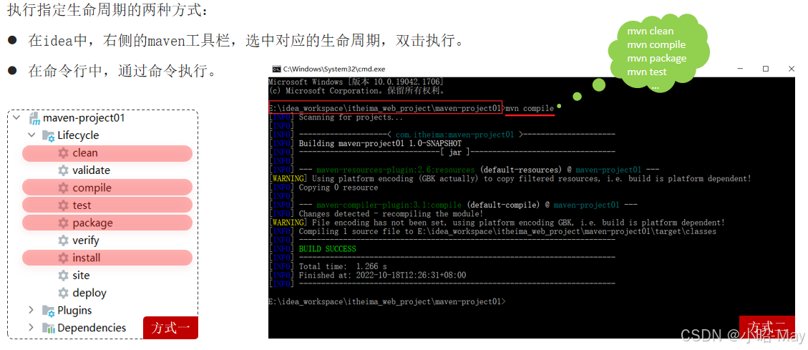Click the cmd.exe title bar icon
Viewport: 808px width, 350px height.
(x=277, y=69)
